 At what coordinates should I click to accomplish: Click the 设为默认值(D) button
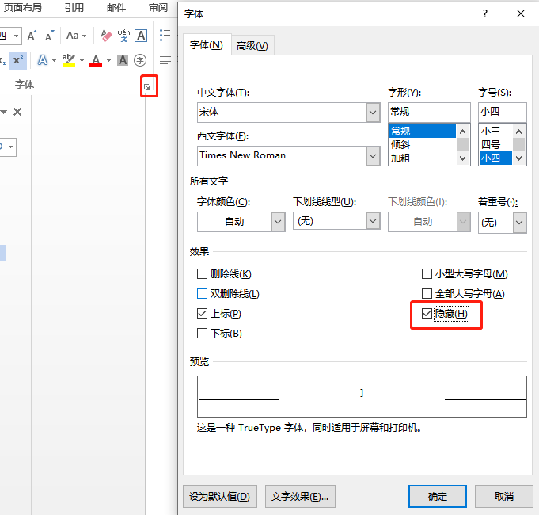220,497
